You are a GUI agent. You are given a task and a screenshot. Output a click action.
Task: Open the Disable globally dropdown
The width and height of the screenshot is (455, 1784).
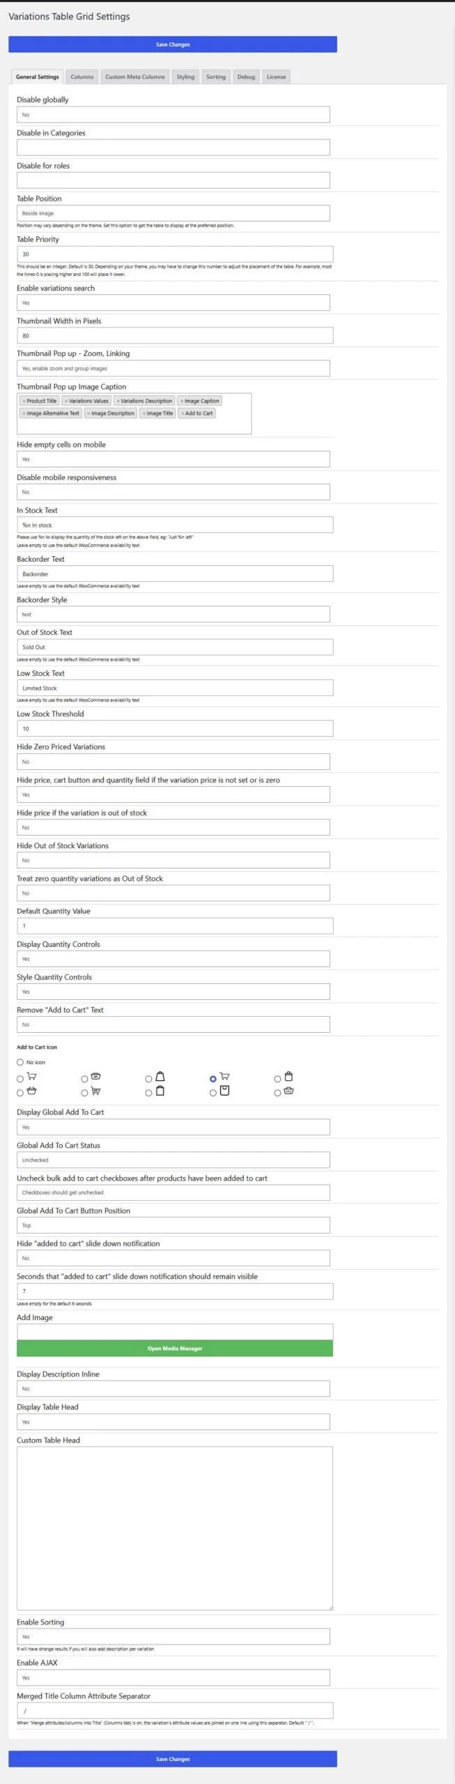173,114
